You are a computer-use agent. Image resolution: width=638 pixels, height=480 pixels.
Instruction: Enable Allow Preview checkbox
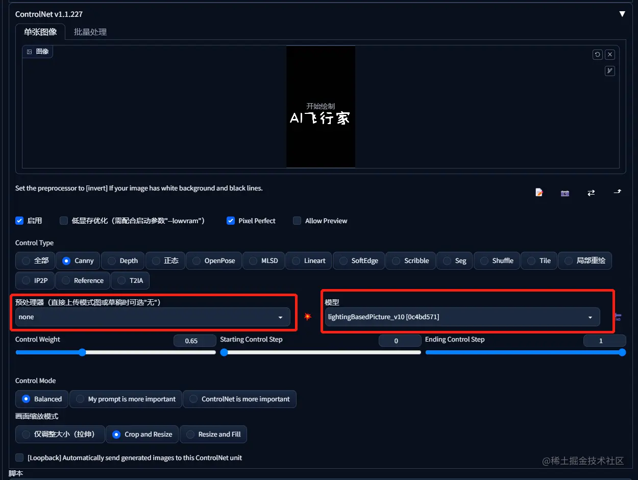click(x=297, y=221)
